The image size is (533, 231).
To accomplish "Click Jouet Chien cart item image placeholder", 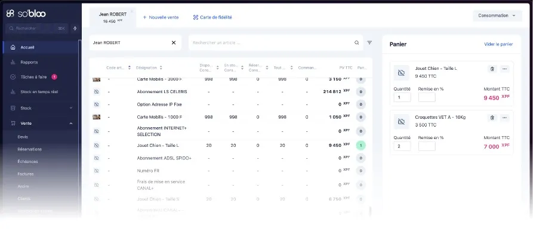I will point(402,73).
